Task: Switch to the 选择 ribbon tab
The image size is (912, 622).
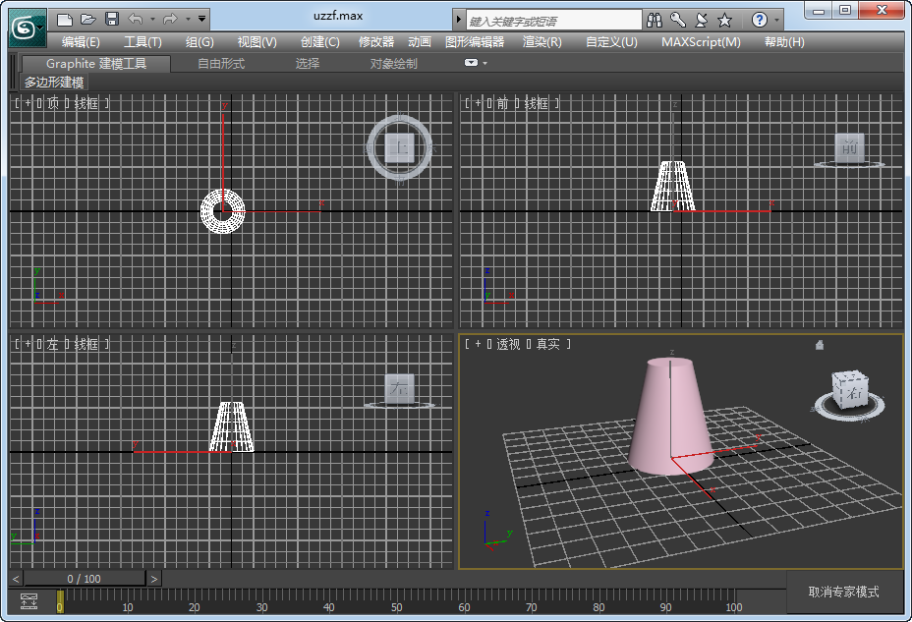Action: point(307,64)
